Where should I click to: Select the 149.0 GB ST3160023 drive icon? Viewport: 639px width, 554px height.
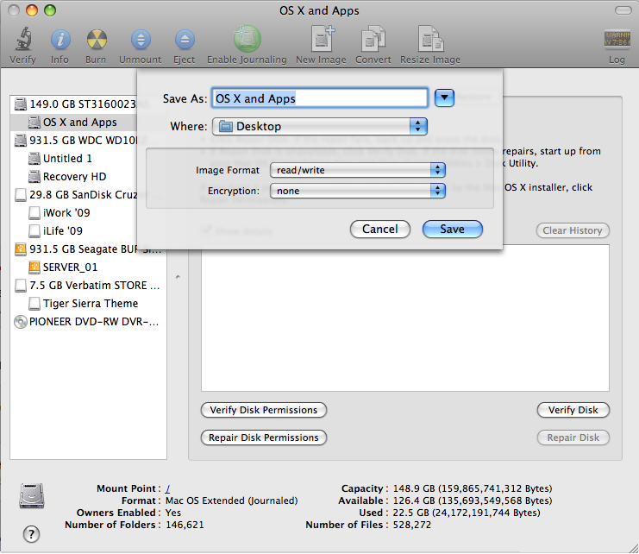pos(21,104)
